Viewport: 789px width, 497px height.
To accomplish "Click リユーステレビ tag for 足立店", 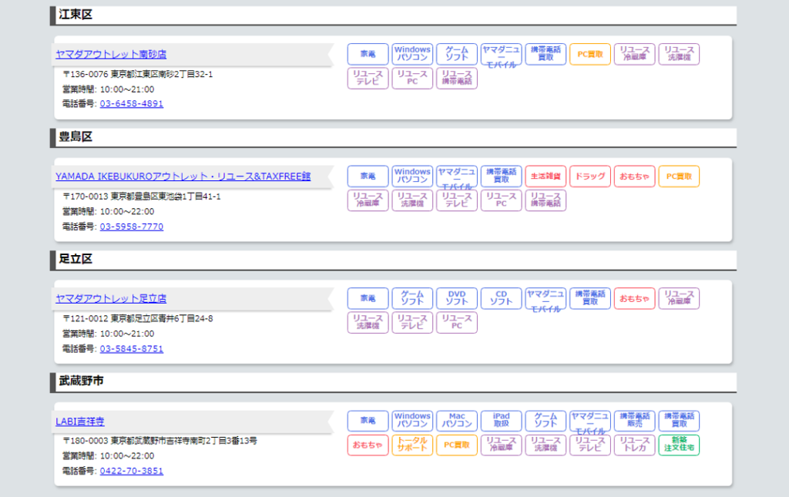I will [412, 322].
